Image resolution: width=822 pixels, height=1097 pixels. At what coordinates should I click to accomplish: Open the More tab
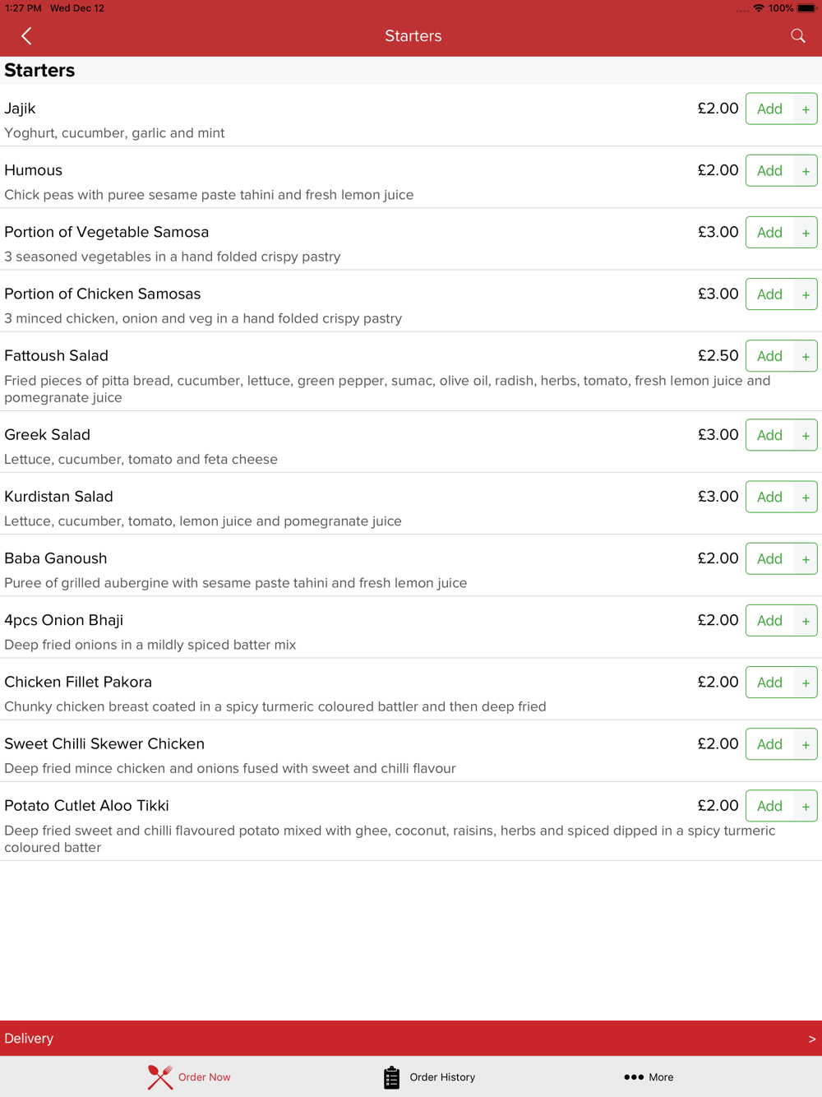click(x=649, y=1077)
